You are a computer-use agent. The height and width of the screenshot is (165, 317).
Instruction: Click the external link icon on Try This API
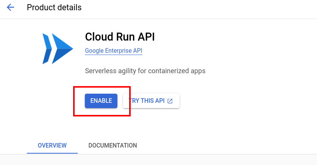coord(170,101)
